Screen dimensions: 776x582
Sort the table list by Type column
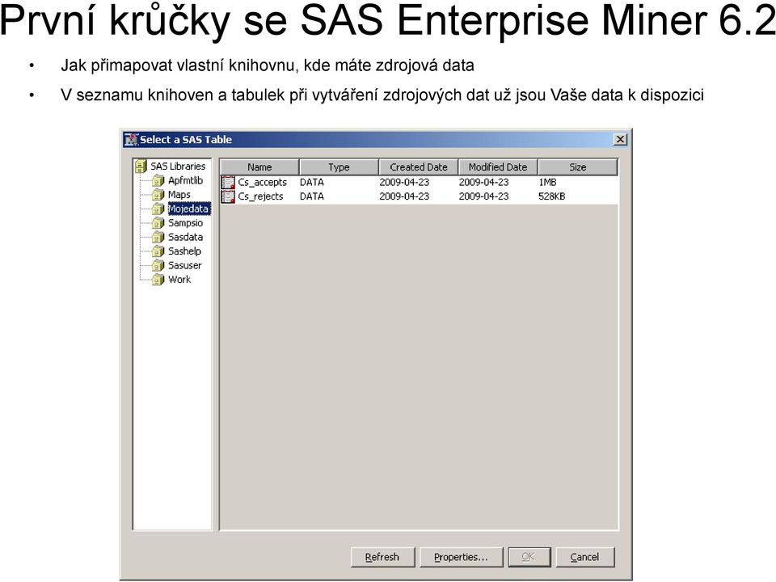tap(339, 167)
